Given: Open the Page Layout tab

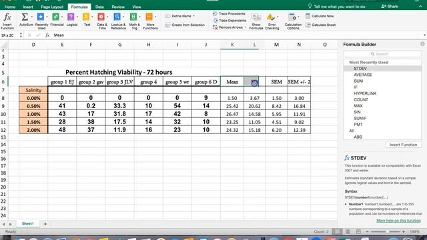Looking at the screenshot, I should 52,7.
